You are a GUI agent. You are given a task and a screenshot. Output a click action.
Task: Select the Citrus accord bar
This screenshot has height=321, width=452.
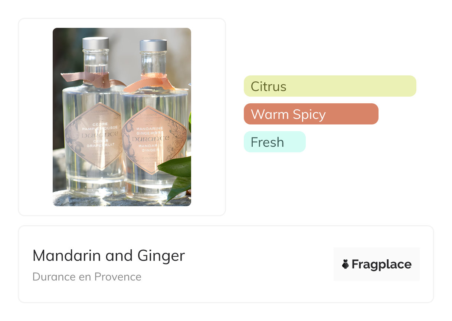[330, 86]
